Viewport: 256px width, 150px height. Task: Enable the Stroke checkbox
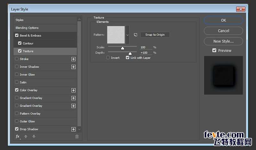click(x=17, y=59)
